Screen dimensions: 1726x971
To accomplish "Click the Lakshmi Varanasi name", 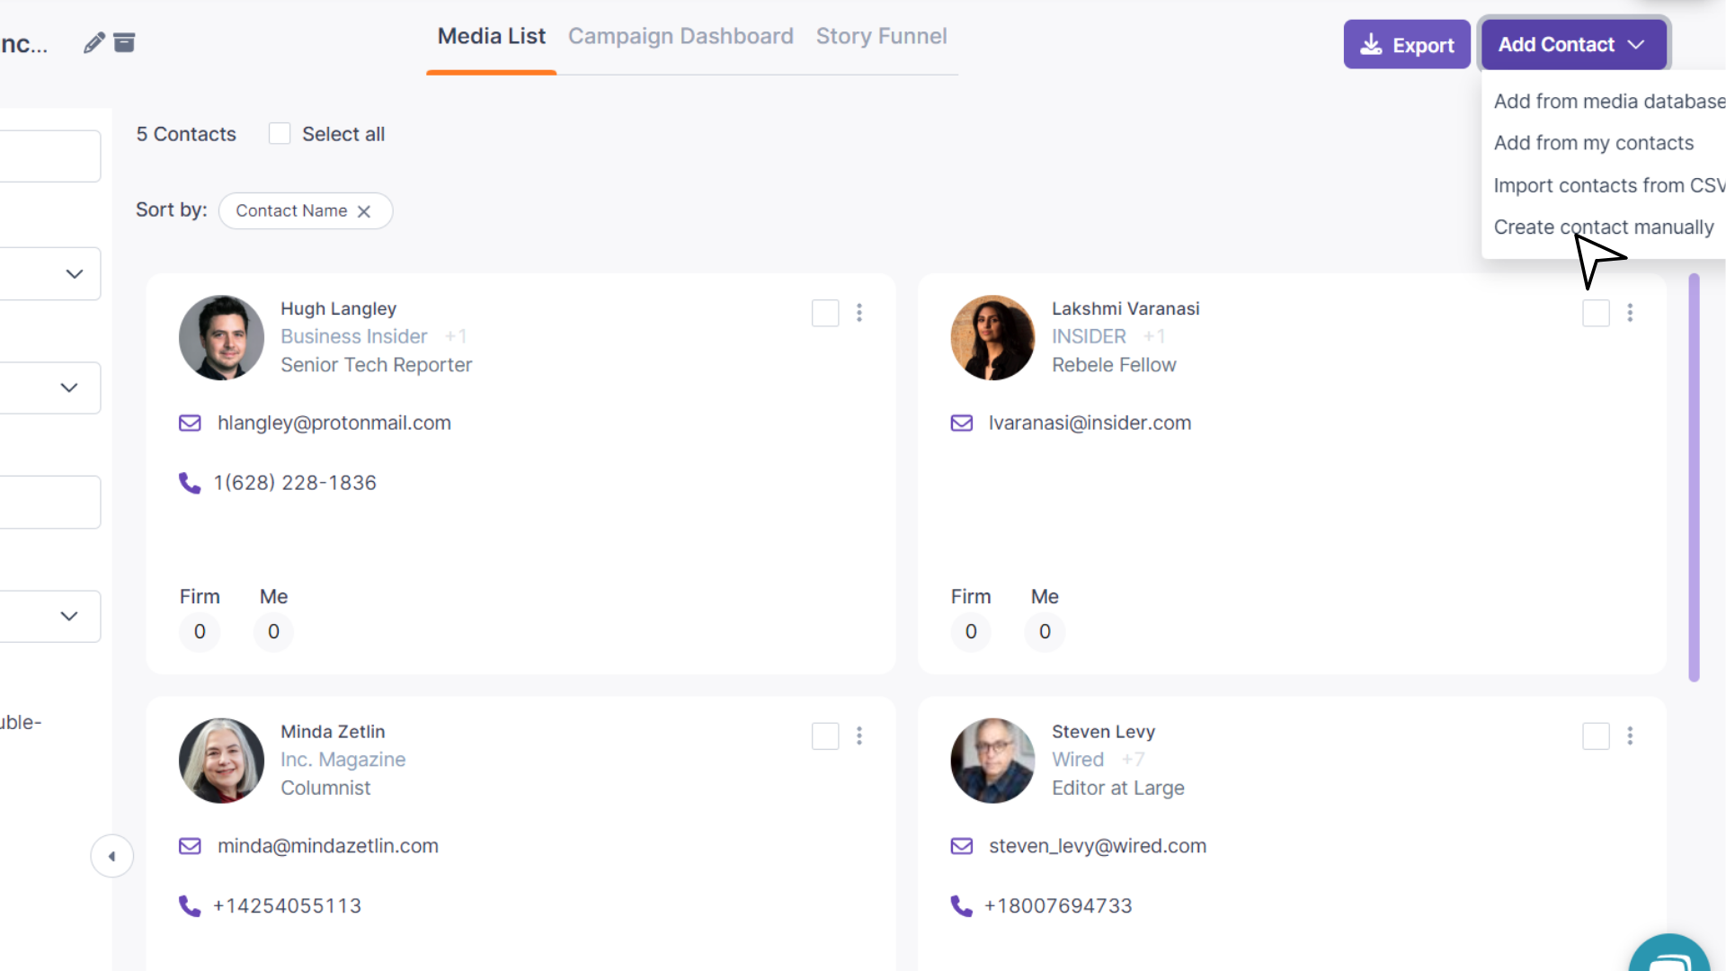I will pyautogui.click(x=1125, y=308).
